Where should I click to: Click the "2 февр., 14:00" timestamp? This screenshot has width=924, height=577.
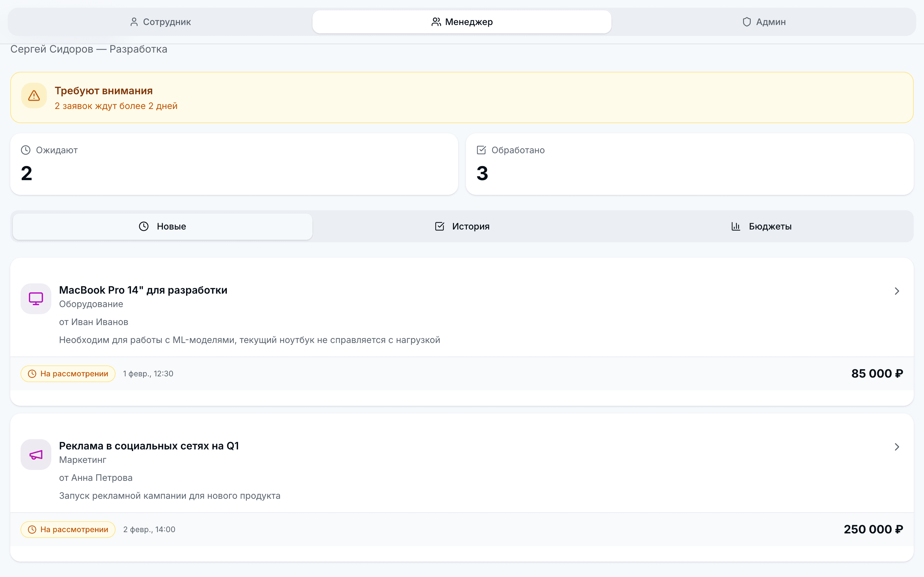coord(149,529)
